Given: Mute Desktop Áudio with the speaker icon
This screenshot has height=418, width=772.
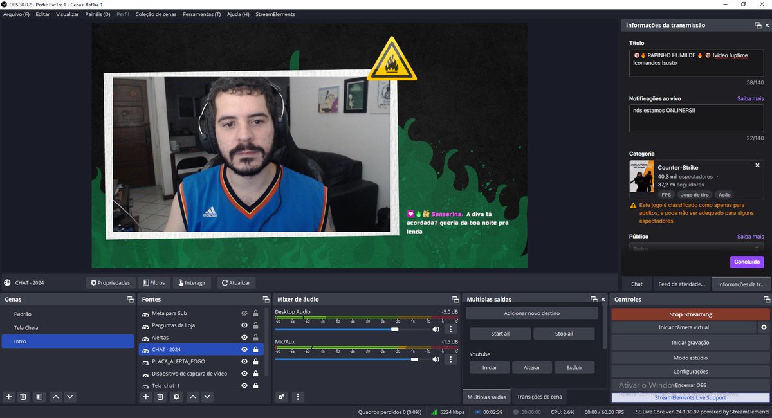Looking at the screenshot, I should coord(435,329).
